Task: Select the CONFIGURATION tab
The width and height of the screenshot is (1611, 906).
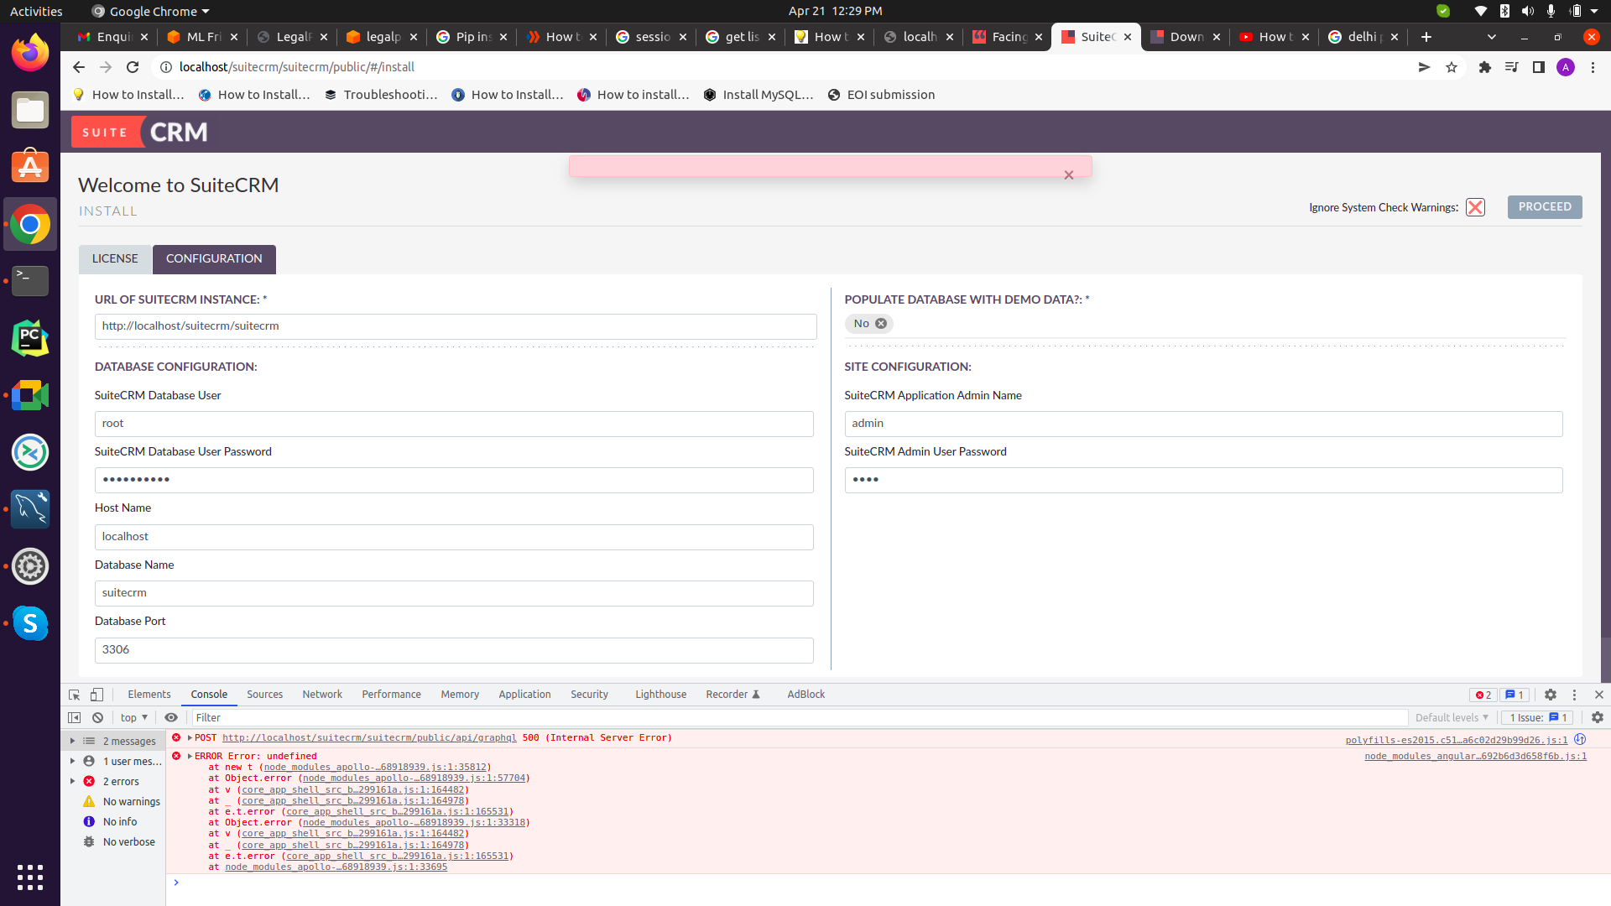Action: 214,259
